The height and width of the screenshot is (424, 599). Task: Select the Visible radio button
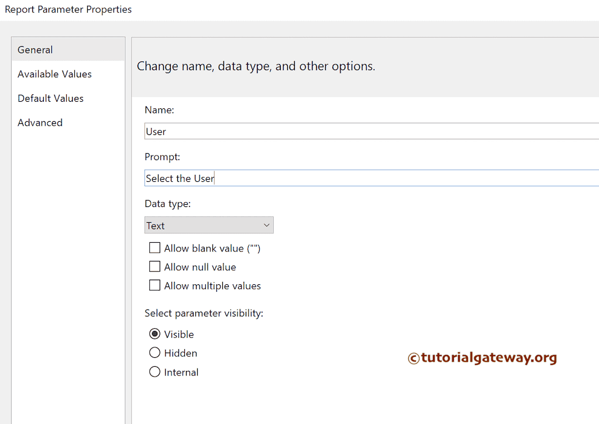(155, 334)
